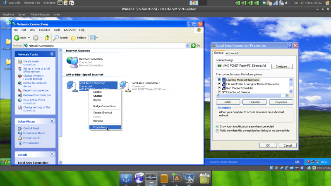Select the Local Area Connection 2 icon
Image resolution: width=331 pixels, height=186 pixels.
click(x=125, y=86)
